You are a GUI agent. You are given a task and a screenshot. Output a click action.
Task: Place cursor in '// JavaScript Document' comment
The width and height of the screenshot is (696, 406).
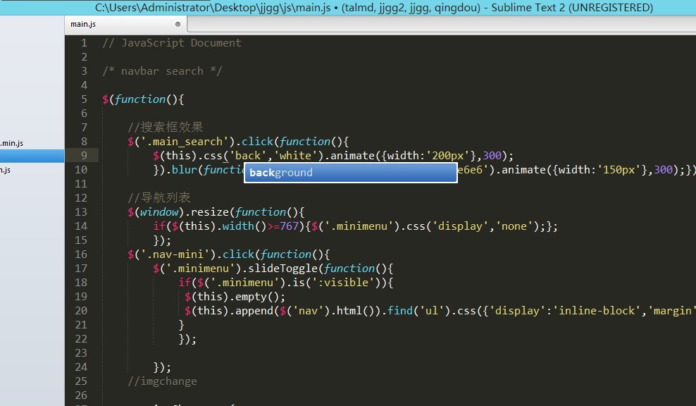coord(172,43)
